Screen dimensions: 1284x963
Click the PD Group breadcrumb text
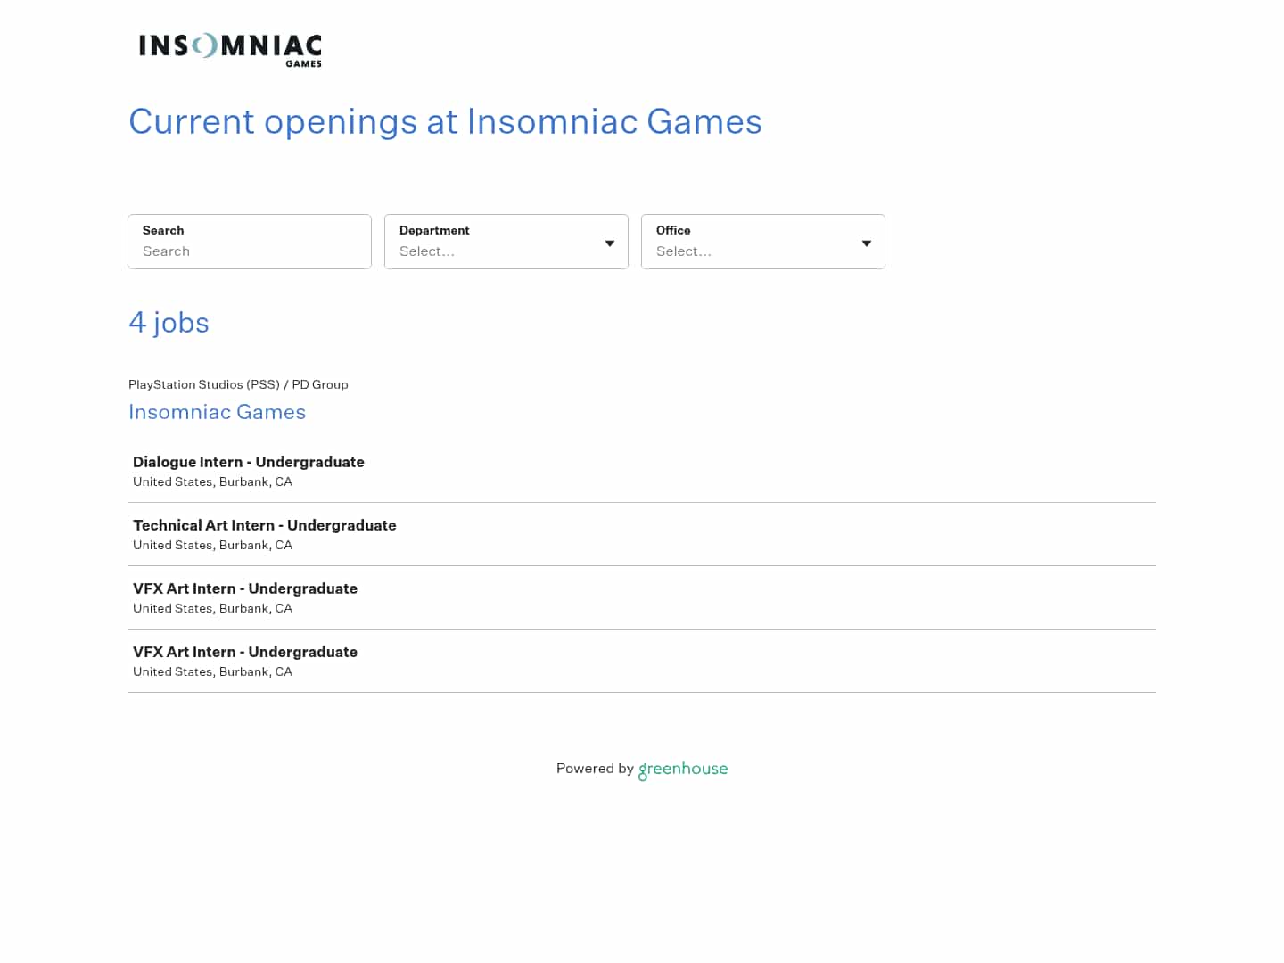click(320, 384)
